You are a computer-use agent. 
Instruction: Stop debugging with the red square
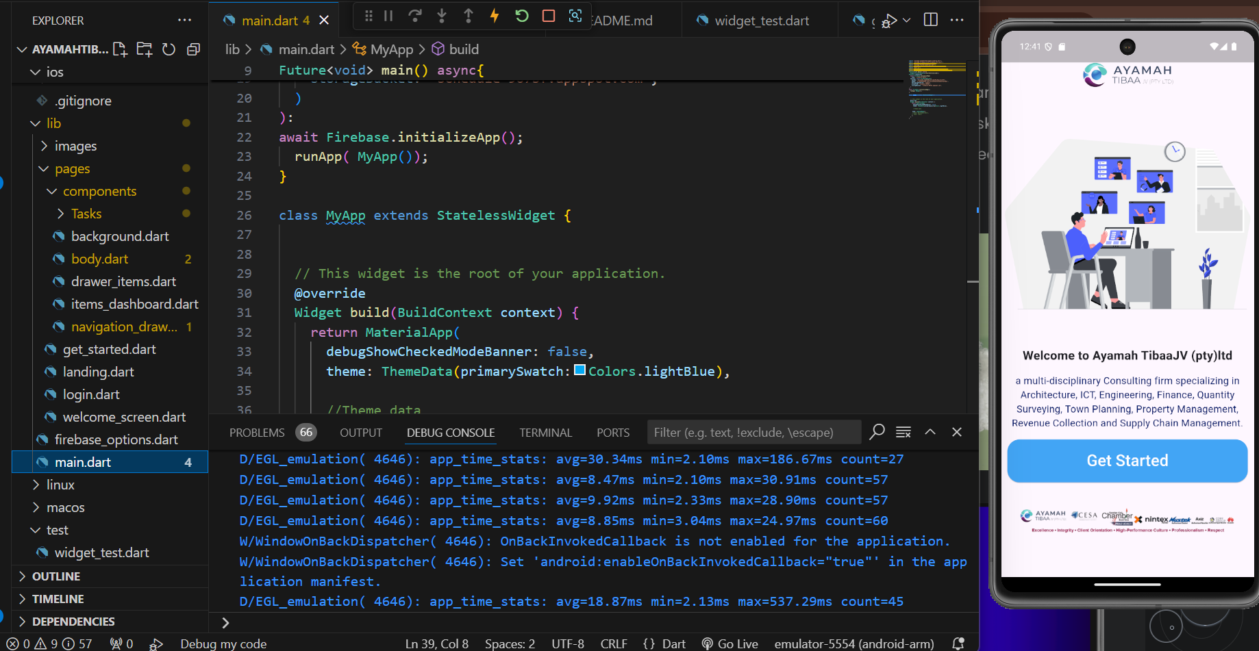(549, 16)
